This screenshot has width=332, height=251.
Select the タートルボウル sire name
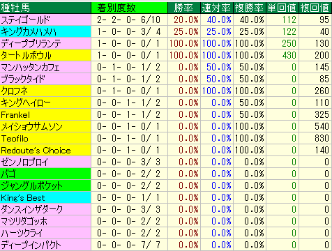[26, 55]
